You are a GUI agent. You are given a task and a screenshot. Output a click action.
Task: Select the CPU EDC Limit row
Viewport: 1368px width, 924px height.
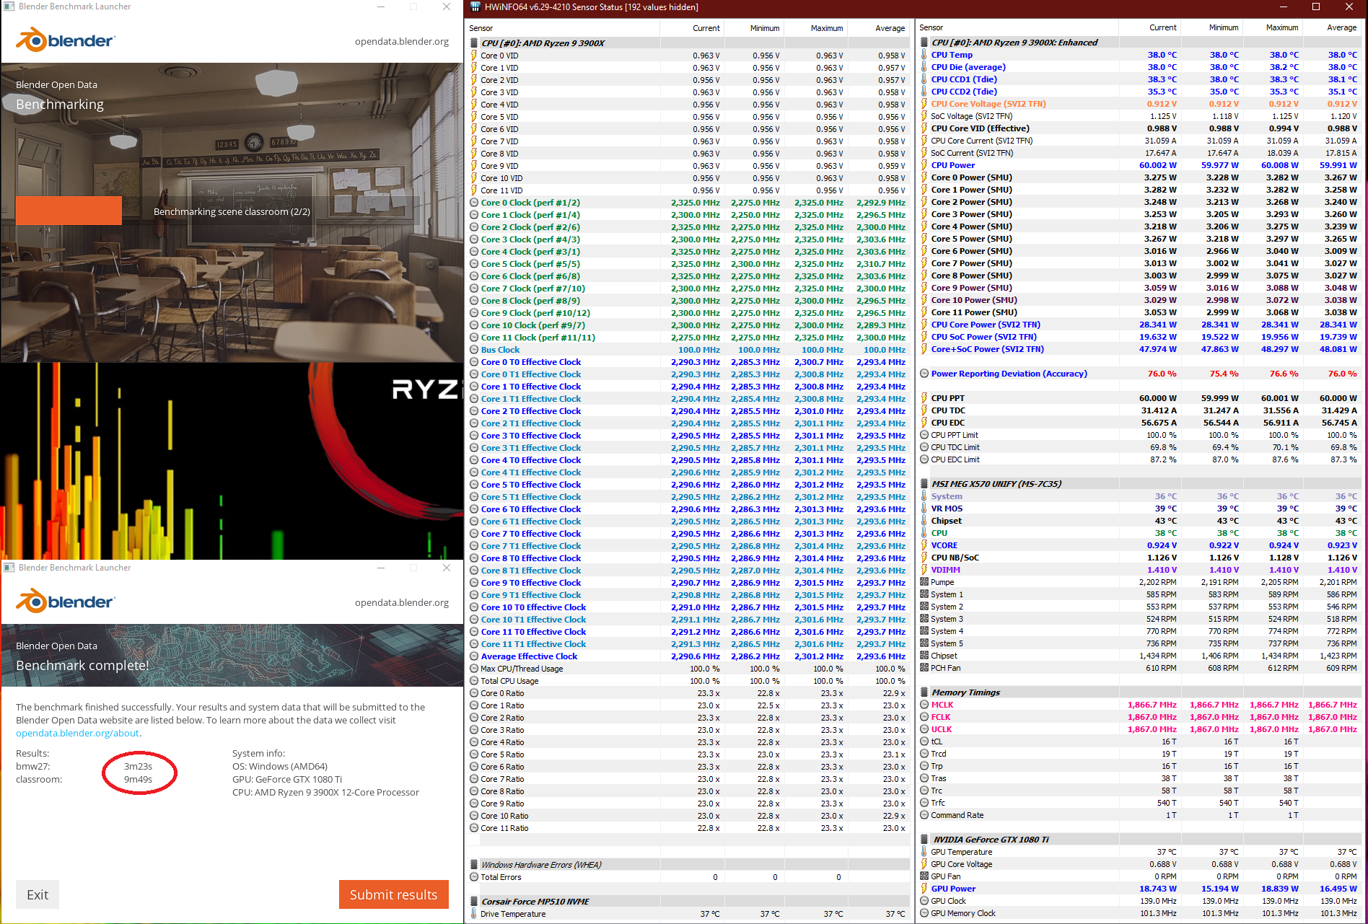click(x=1140, y=459)
